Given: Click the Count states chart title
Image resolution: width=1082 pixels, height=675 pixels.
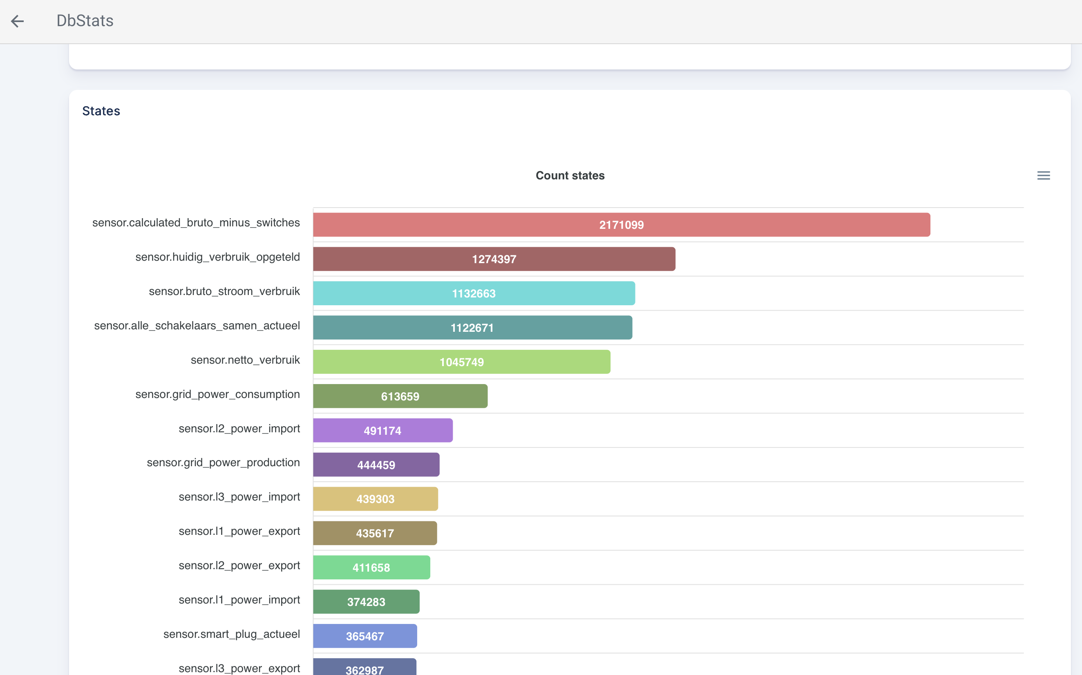Looking at the screenshot, I should pyautogui.click(x=570, y=175).
